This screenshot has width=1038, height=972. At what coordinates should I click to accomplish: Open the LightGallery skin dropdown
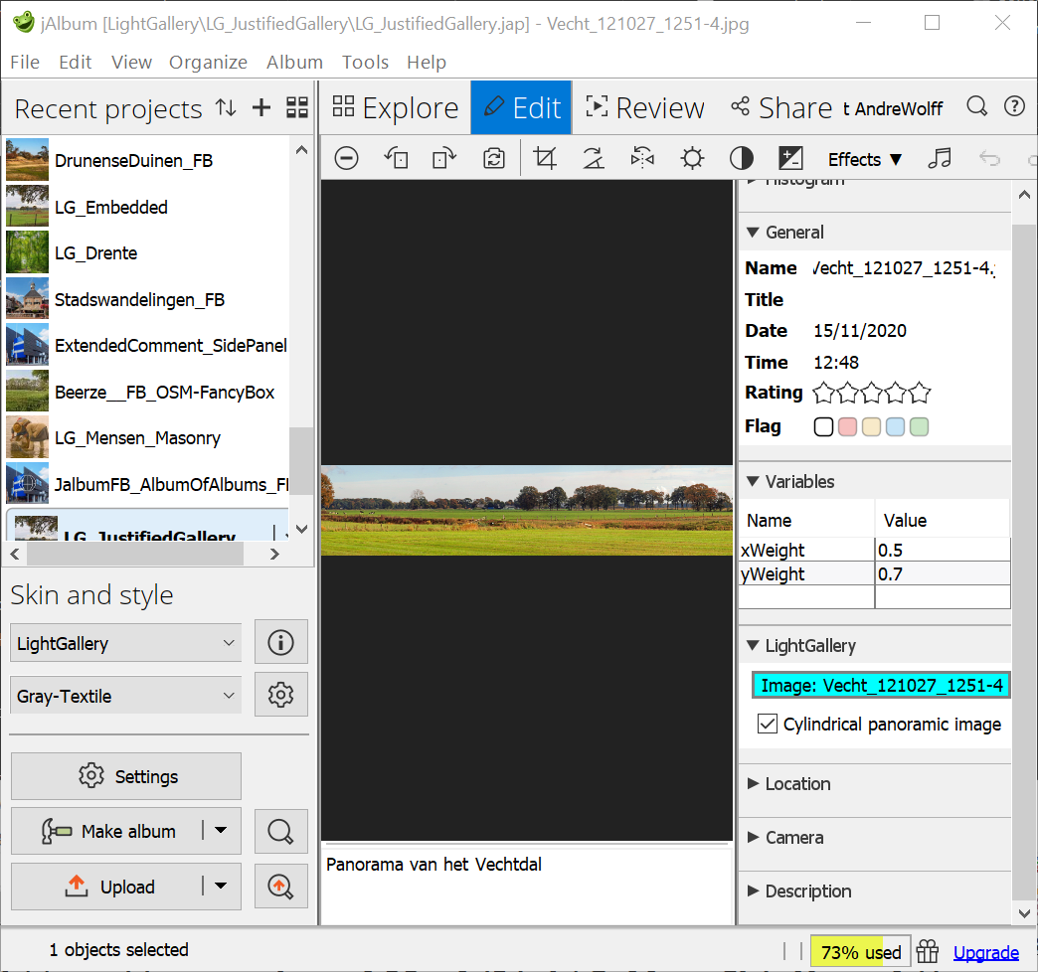126,644
